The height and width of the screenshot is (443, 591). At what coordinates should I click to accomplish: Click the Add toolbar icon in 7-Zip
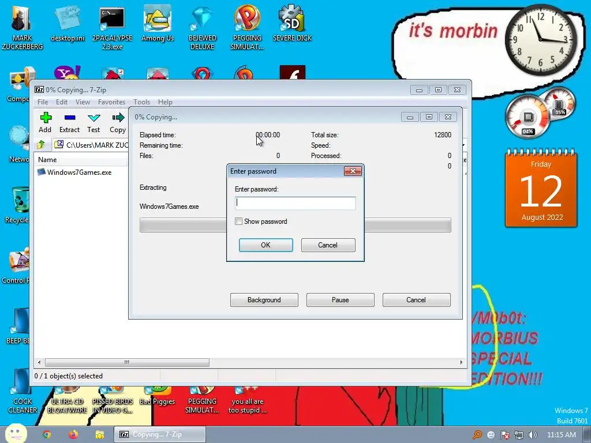pyautogui.click(x=45, y=122)
